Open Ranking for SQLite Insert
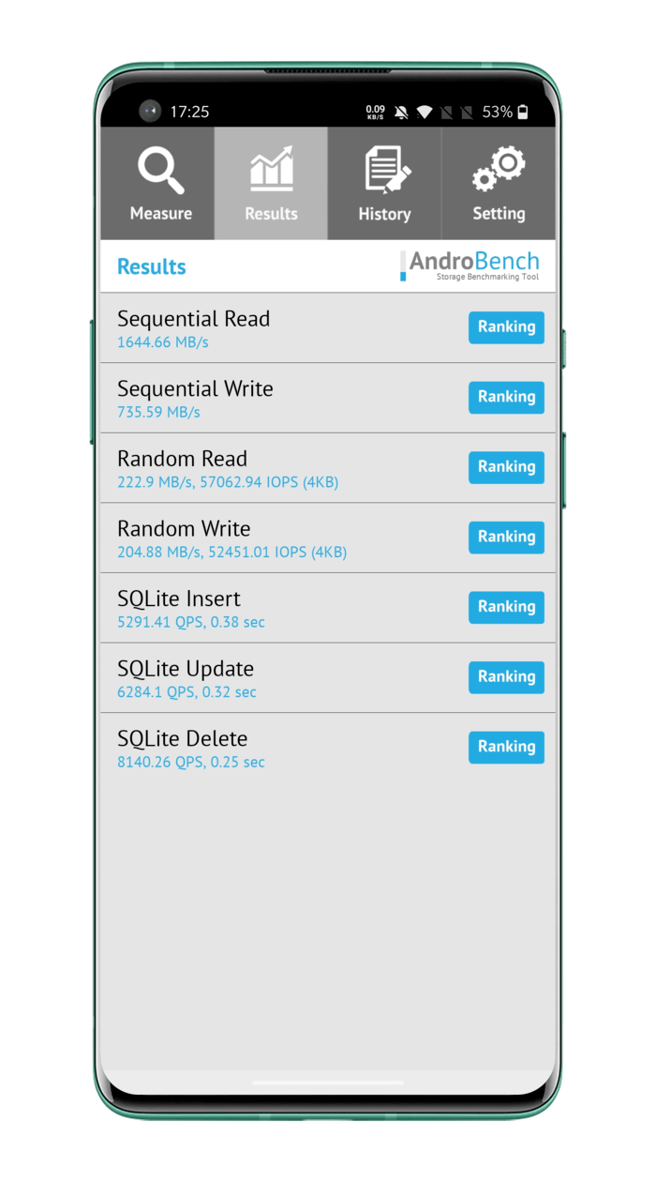The height and width of the screenshot is (1182, 656). (x=506, y=607)
